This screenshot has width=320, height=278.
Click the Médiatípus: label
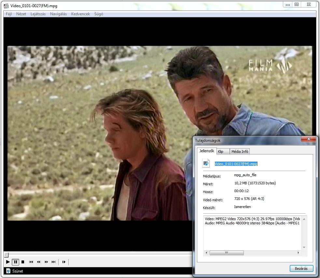pyautogui.click(x=212, y=176)
